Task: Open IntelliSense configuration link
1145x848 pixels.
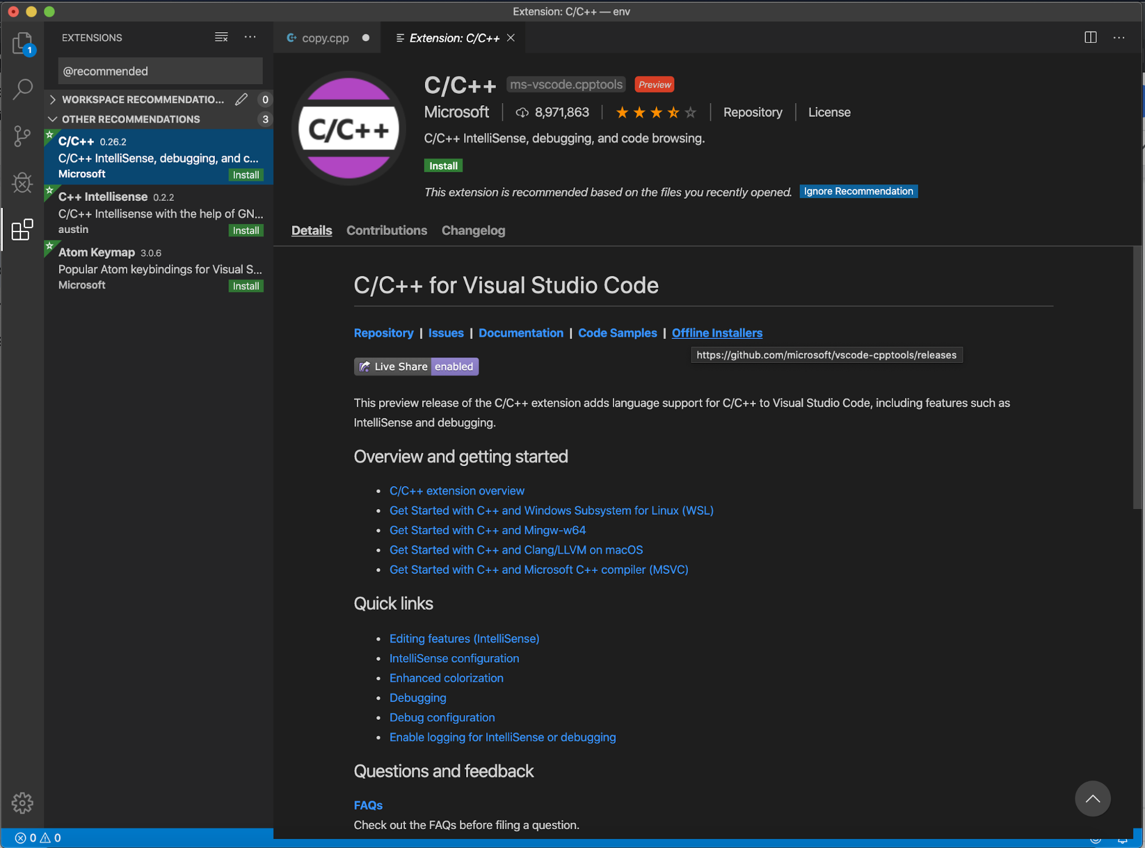Action: click(x=454, y=658)
